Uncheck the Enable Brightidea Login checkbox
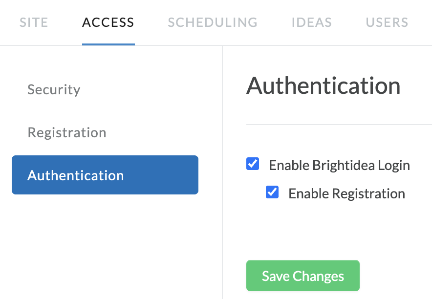This screenshot has height=299, width=432. pyautogui.click(x=253, y=164)
